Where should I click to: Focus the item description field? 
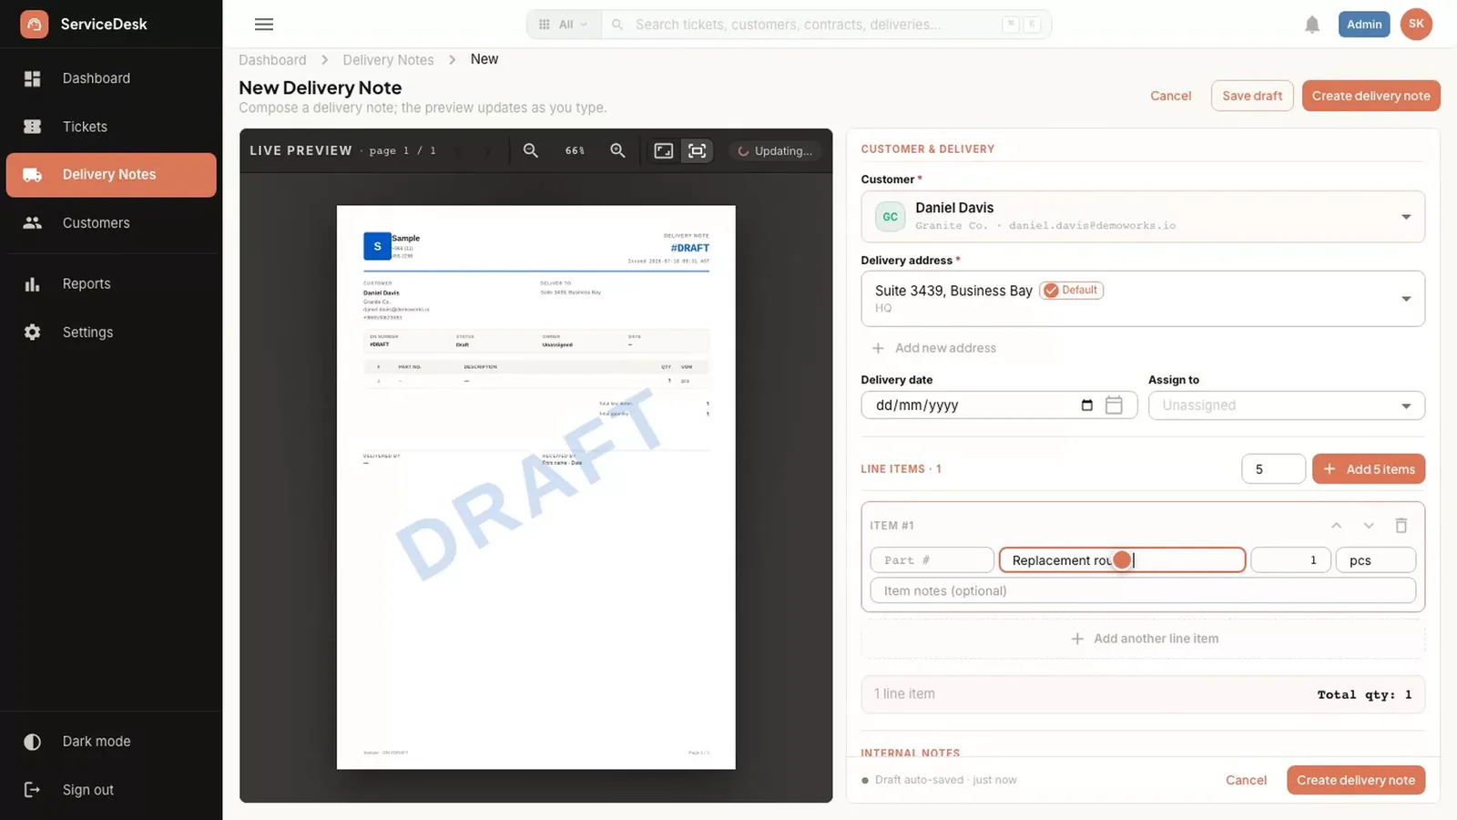pyautogui.click(x=1122, y=560)
